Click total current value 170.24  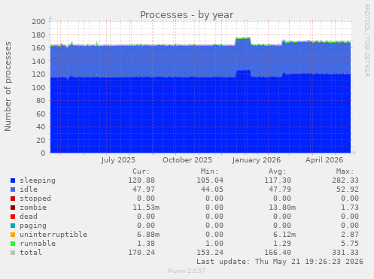pyautogui.click(x=141, y=253)
